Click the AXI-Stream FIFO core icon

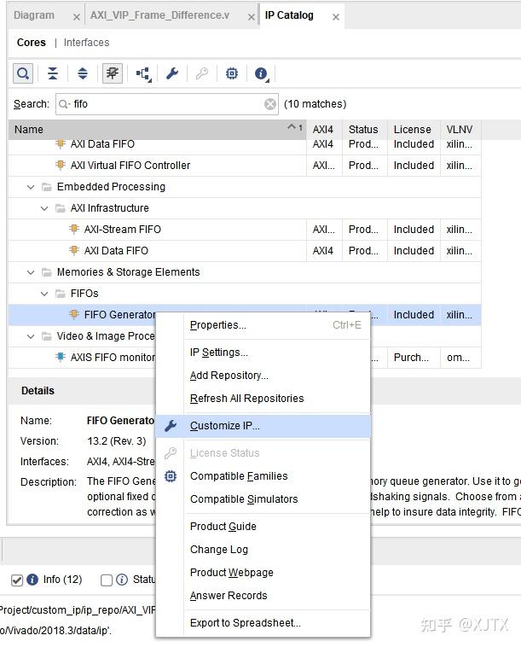[x=74, y=229]
